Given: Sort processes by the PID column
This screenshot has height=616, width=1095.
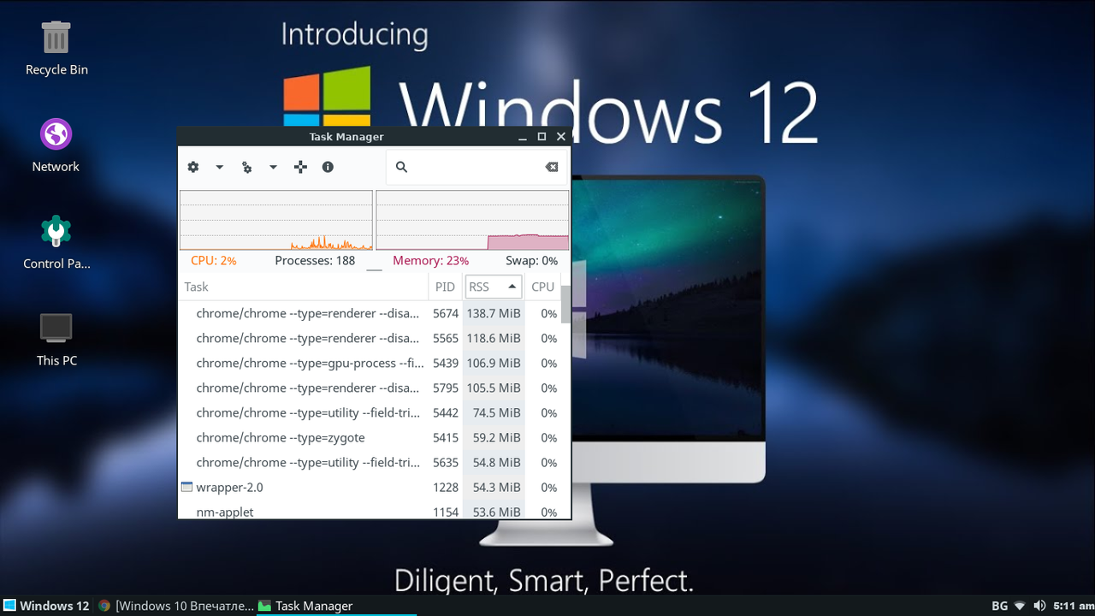Looking at the screenshot, I should pos(446,287).
